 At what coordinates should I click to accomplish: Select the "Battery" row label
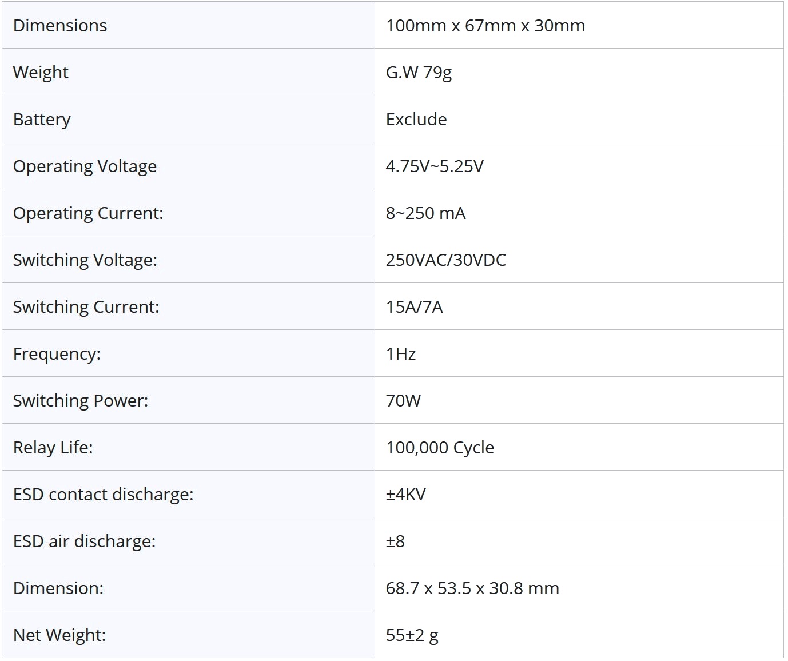42,120
